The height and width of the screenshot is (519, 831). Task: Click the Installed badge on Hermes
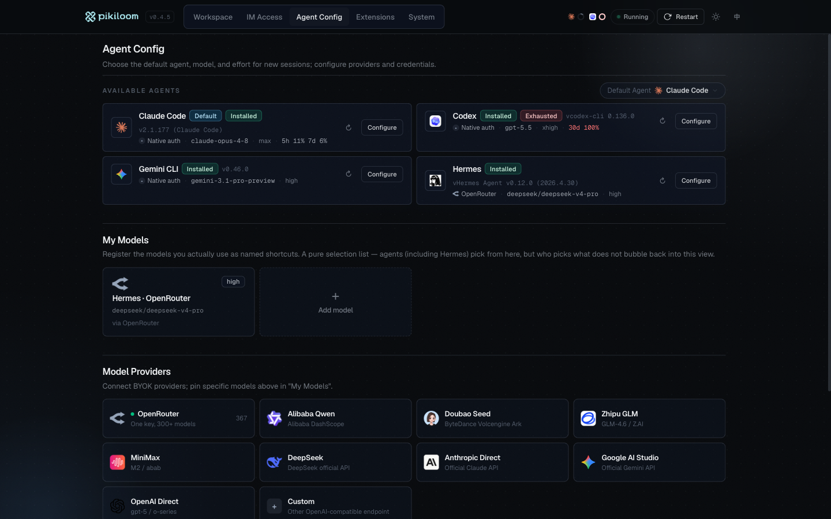[503, 169]
